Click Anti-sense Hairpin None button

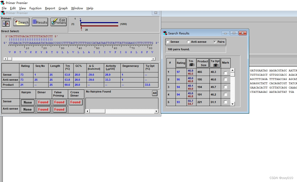[x=28, y=109]
